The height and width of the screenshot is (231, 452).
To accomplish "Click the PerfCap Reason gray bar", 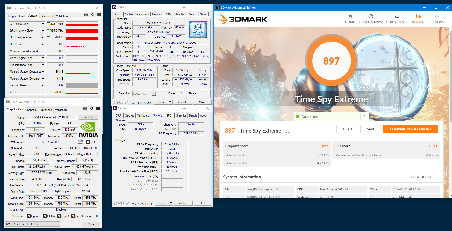I will tap(82, 85).
